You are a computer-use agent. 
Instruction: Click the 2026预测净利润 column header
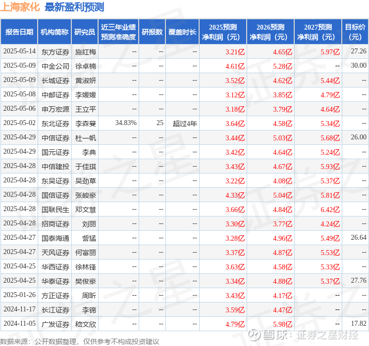point(270,32)
